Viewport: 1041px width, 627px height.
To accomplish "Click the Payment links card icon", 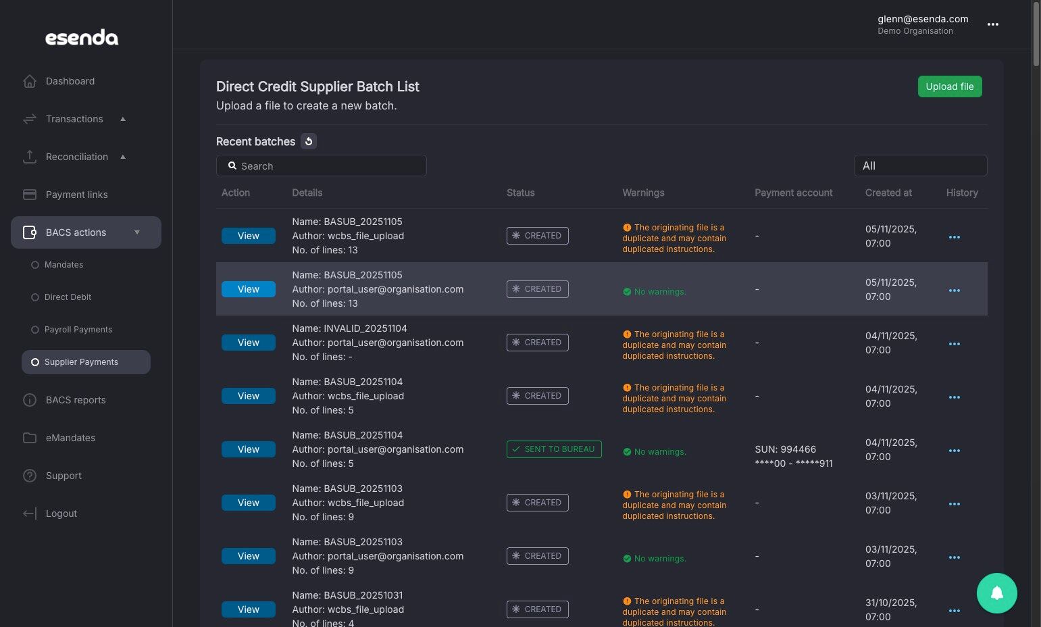I will pos(30,195).
